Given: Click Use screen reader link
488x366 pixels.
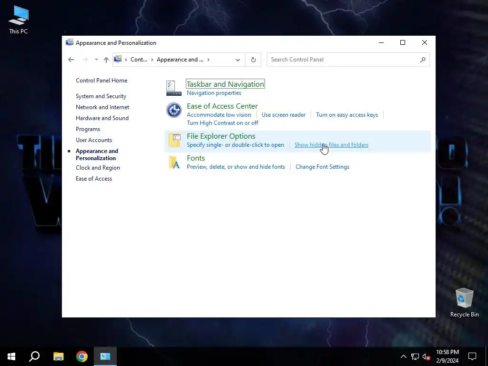Looking at the screenshot, I should [284, 115].
